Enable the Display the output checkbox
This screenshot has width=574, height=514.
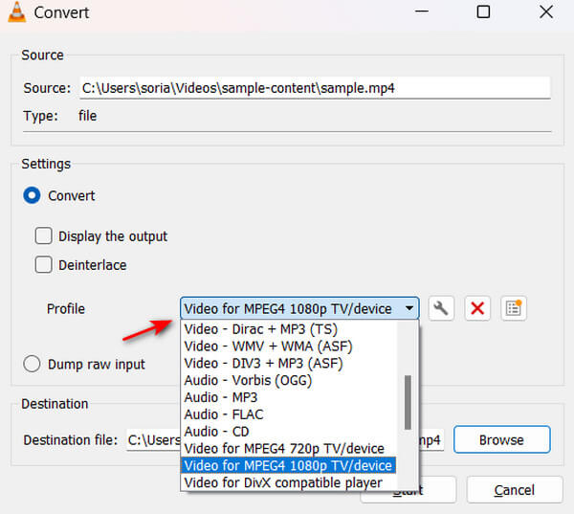pos(44,235)
